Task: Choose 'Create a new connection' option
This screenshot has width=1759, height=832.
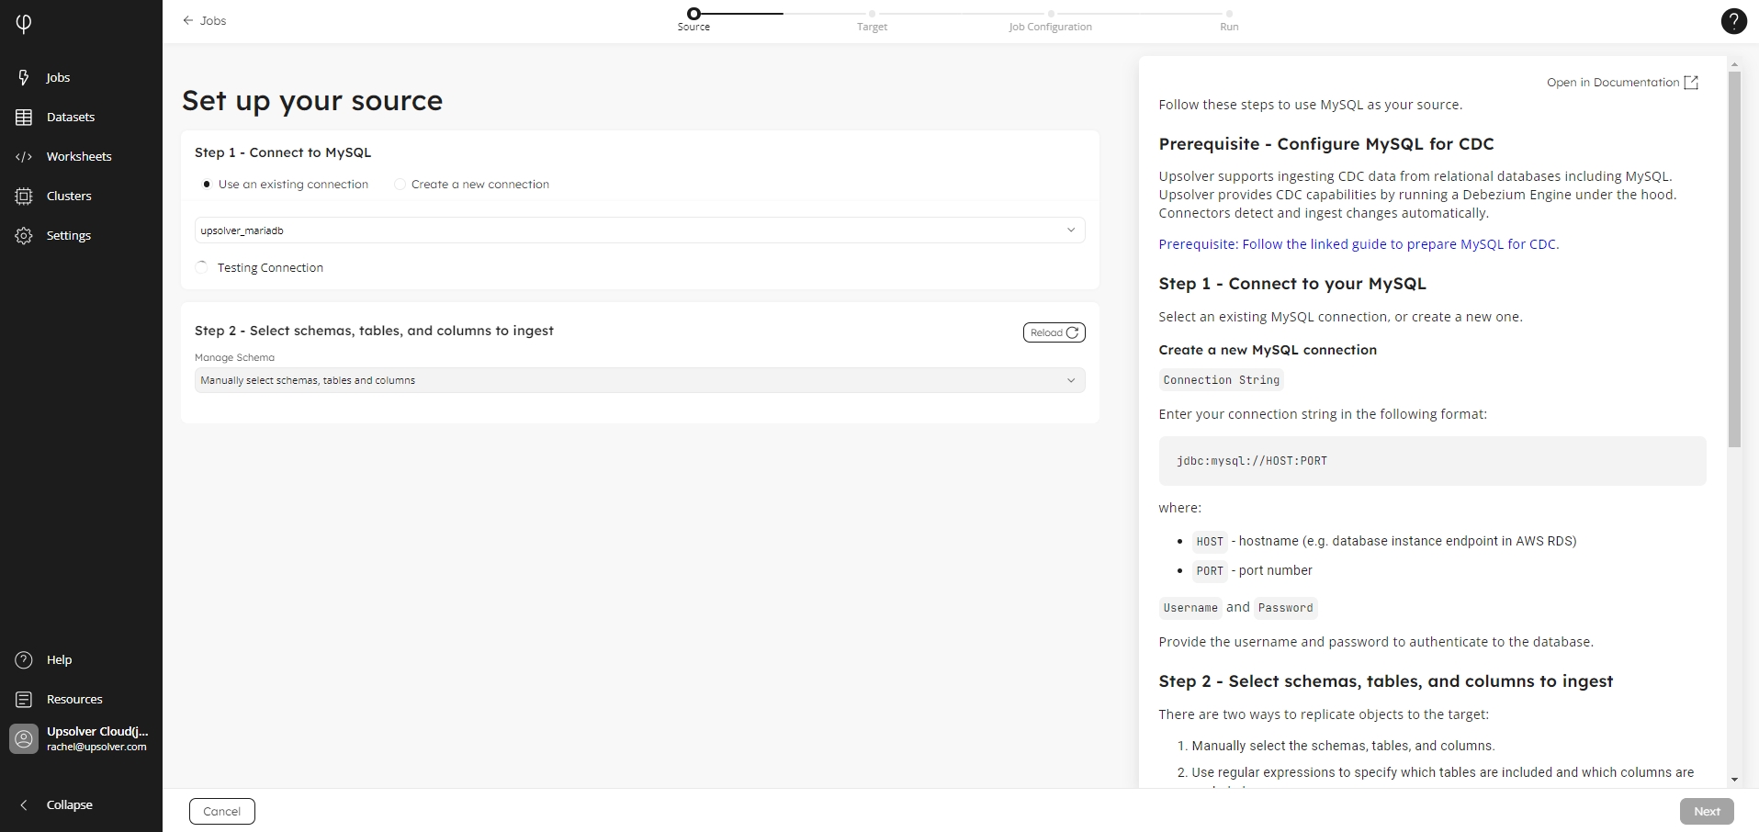Action: [x=400, y=185]
